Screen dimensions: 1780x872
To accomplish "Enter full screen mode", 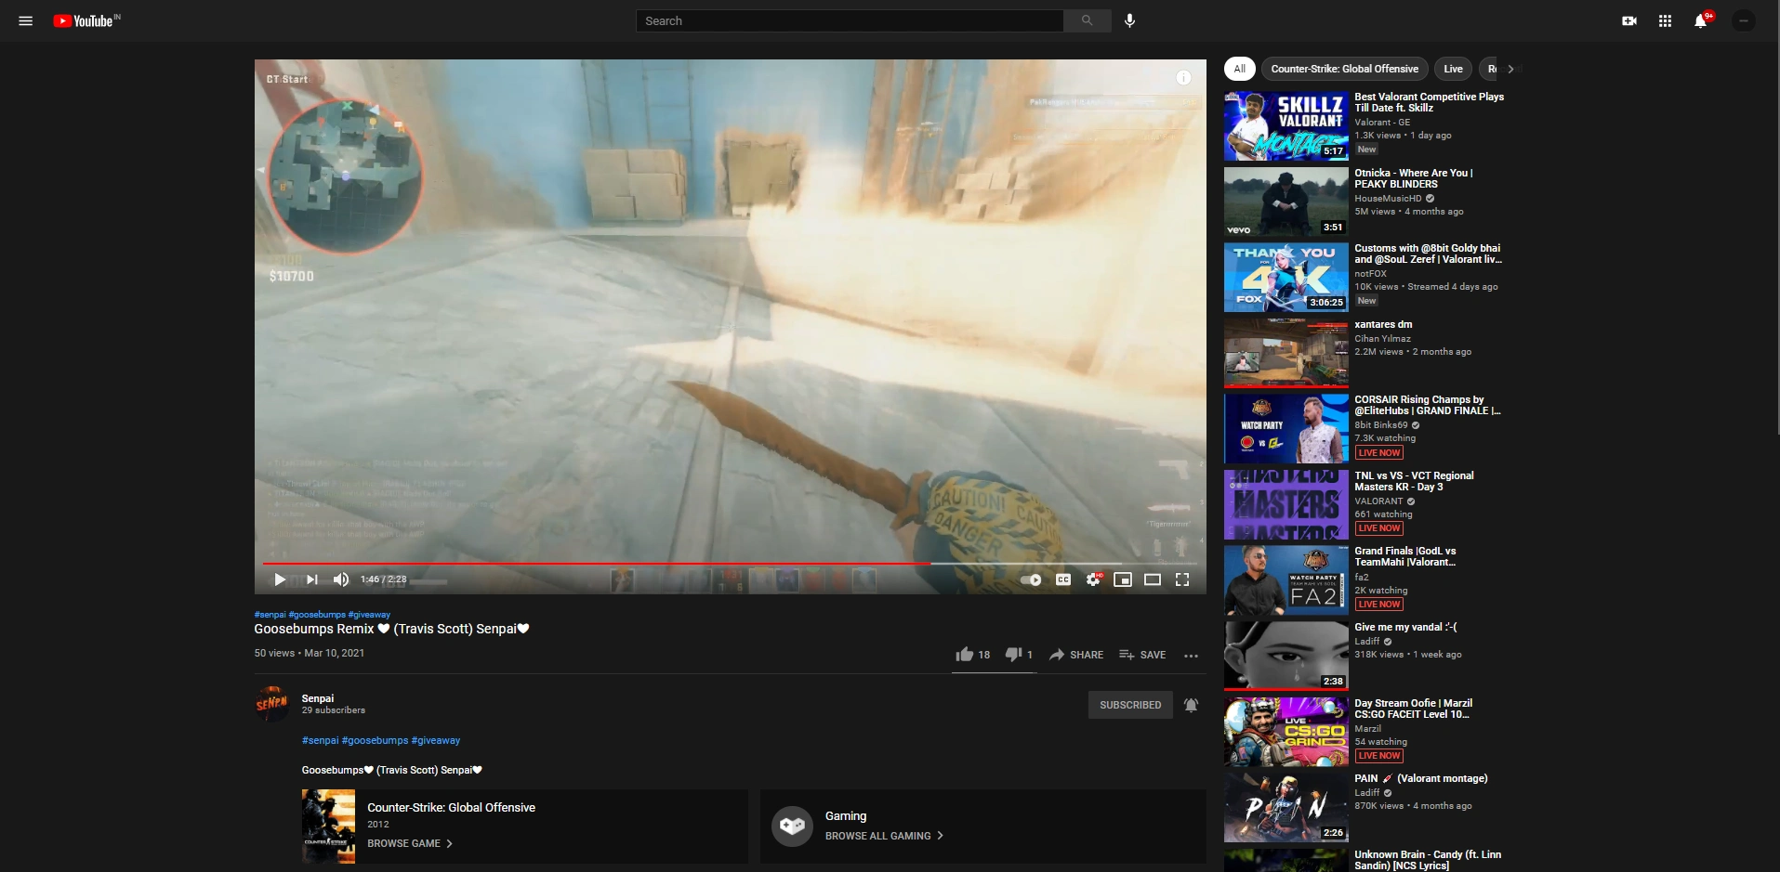I will pos(1182,579).
